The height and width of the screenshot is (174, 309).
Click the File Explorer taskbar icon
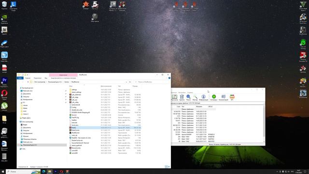click(x=50, y=172)
